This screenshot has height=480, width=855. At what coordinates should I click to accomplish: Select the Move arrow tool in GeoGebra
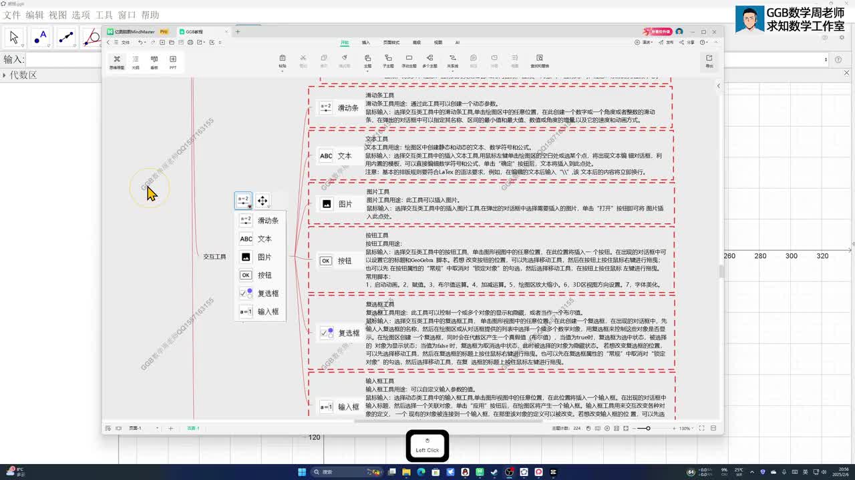(x=14, y=37)
